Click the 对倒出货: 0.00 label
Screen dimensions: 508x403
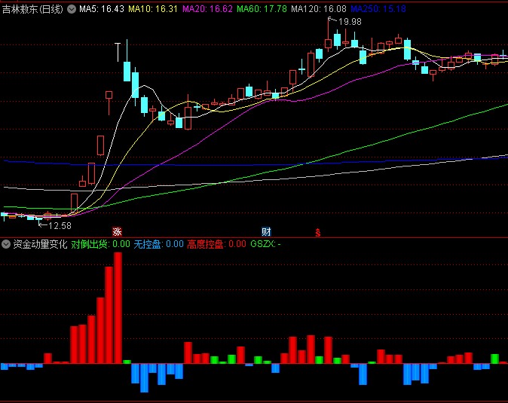100,244
